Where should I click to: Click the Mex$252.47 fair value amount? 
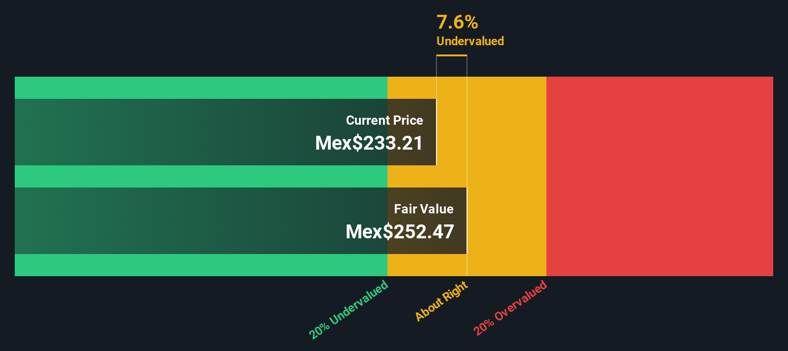pyautogui.click(x=400, y=232)
